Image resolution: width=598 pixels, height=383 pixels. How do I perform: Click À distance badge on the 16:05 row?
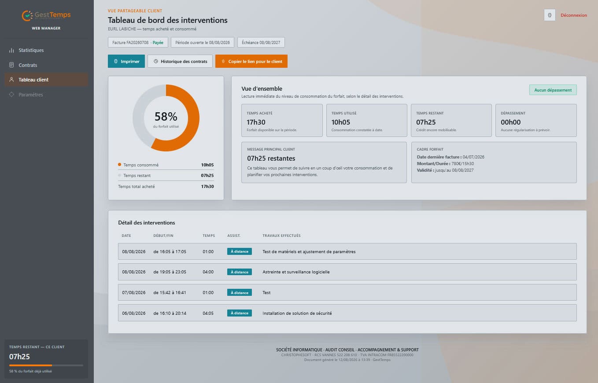pos(240,251)
